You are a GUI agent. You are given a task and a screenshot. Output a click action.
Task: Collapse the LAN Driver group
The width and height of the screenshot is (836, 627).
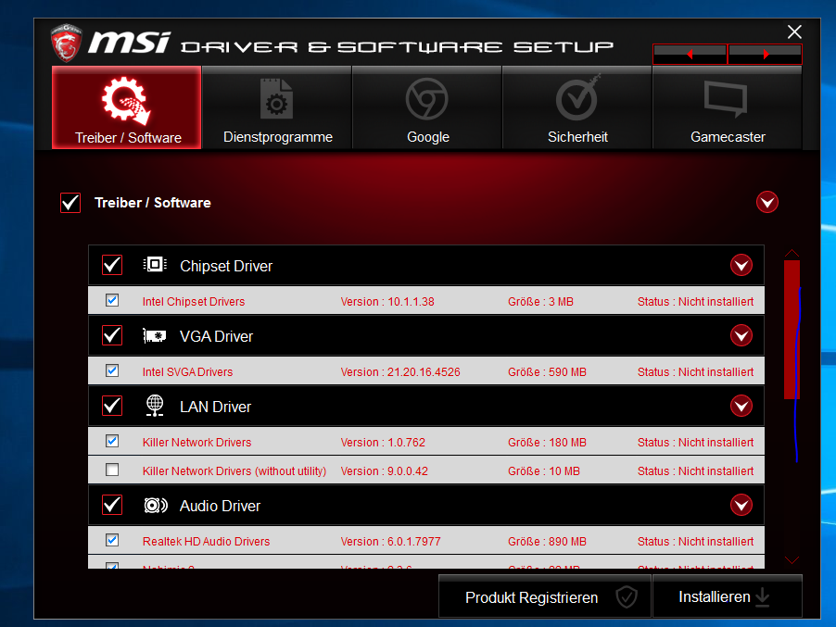point(741,406)
